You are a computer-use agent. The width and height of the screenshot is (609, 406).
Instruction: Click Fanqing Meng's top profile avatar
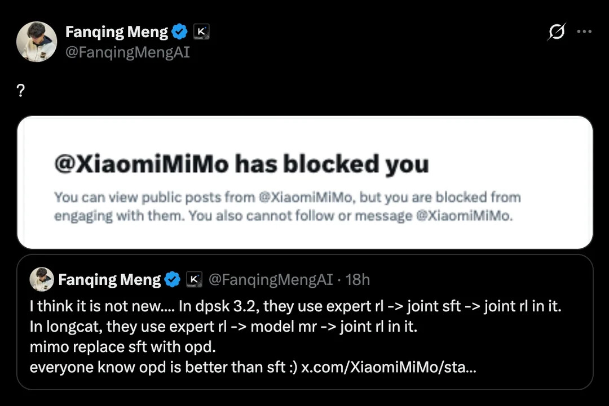[x=37, y=42]
